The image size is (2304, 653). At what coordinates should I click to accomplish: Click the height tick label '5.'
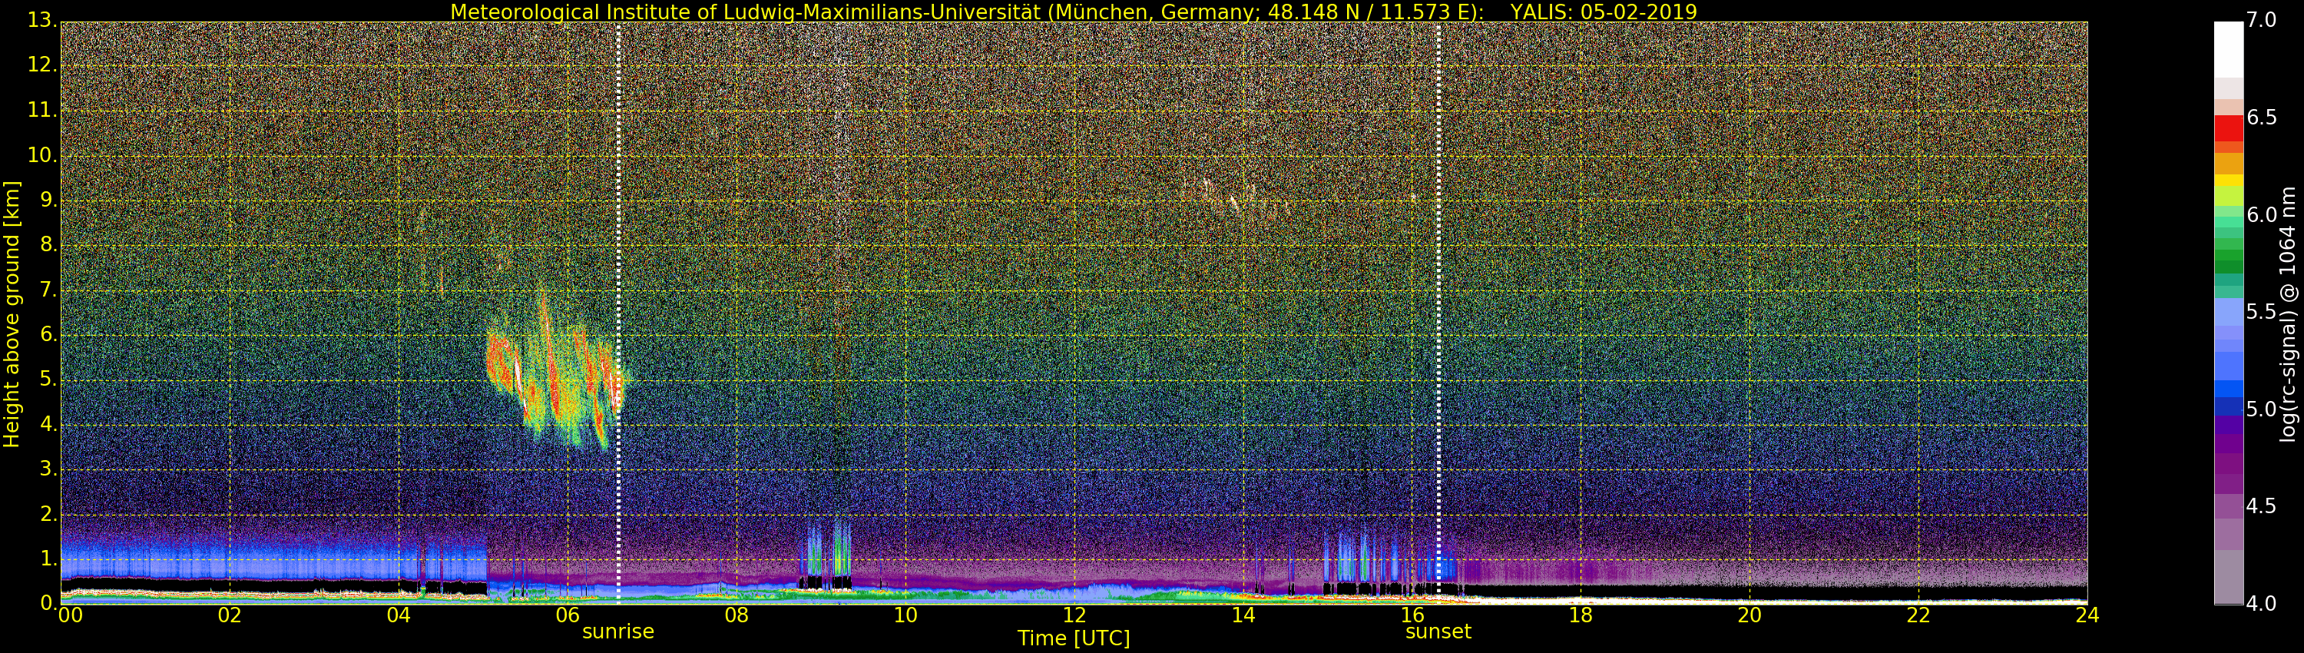49,380
